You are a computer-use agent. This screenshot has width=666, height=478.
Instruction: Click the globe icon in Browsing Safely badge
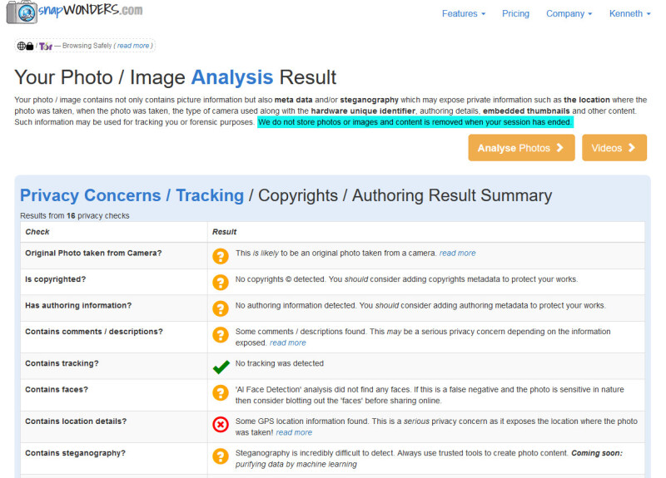[22, 46]
